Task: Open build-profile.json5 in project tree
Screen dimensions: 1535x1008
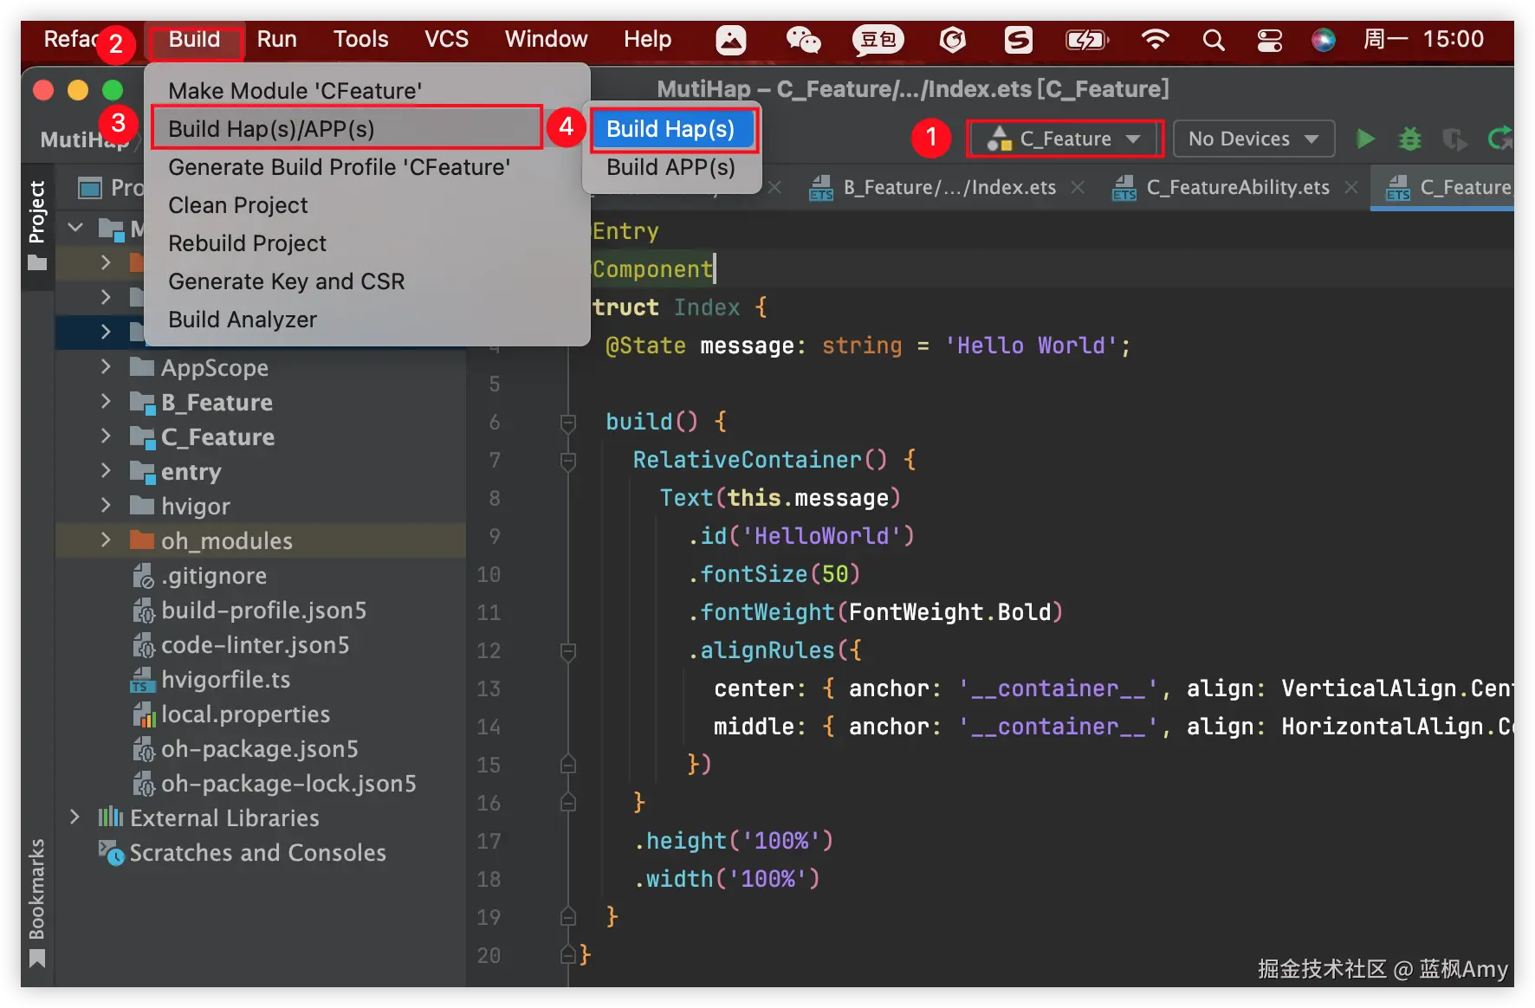Action: (x=263, y=611)
